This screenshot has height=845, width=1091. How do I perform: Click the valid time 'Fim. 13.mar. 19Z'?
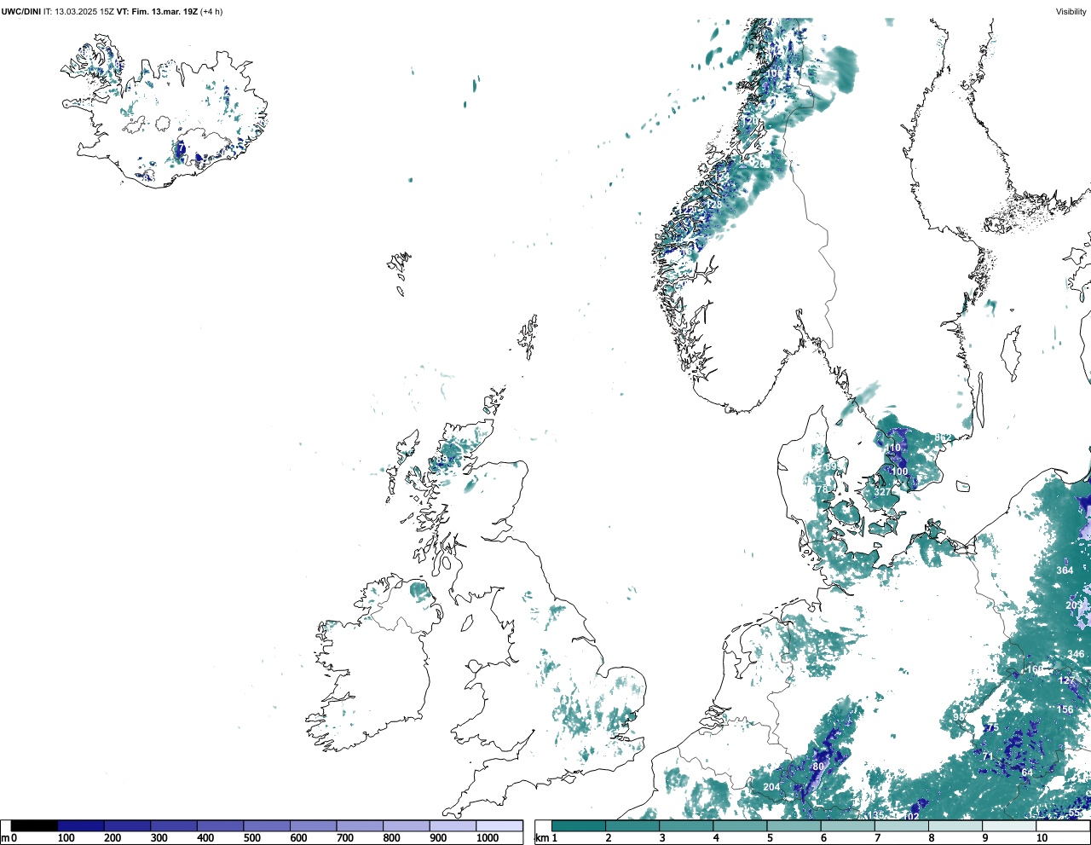(x=165, y=12)
